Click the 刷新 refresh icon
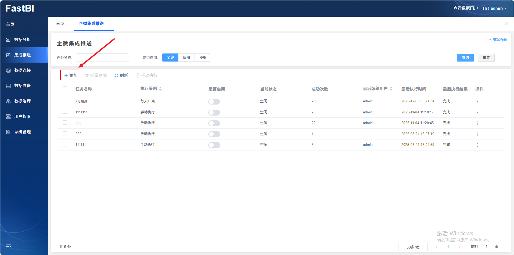The height and width of the screenshot is (255, 514). [x=116, y=76]
